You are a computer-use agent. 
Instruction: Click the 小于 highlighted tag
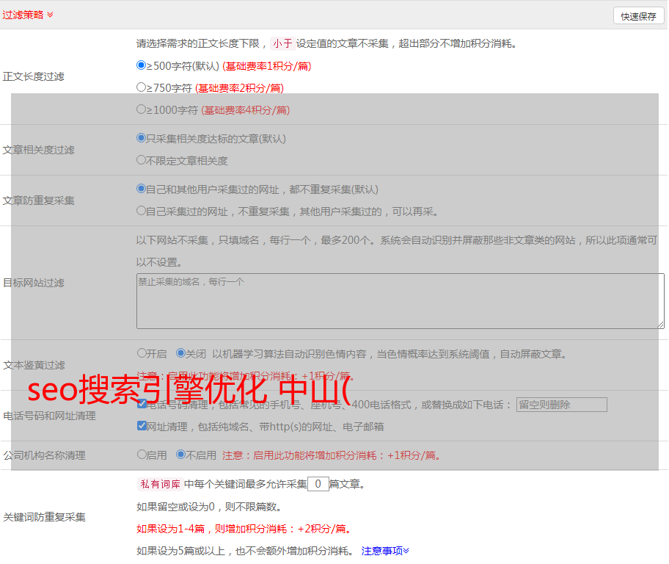282,43
